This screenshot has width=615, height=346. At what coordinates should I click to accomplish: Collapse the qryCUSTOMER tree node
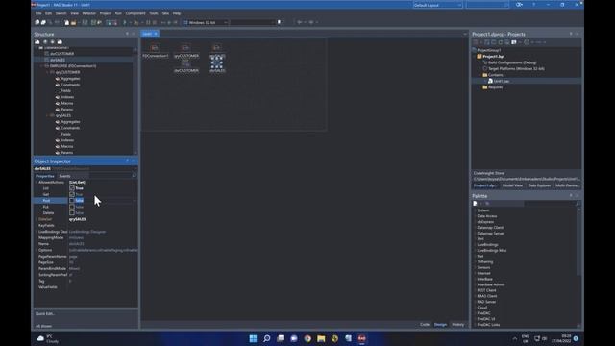point(47,72)
